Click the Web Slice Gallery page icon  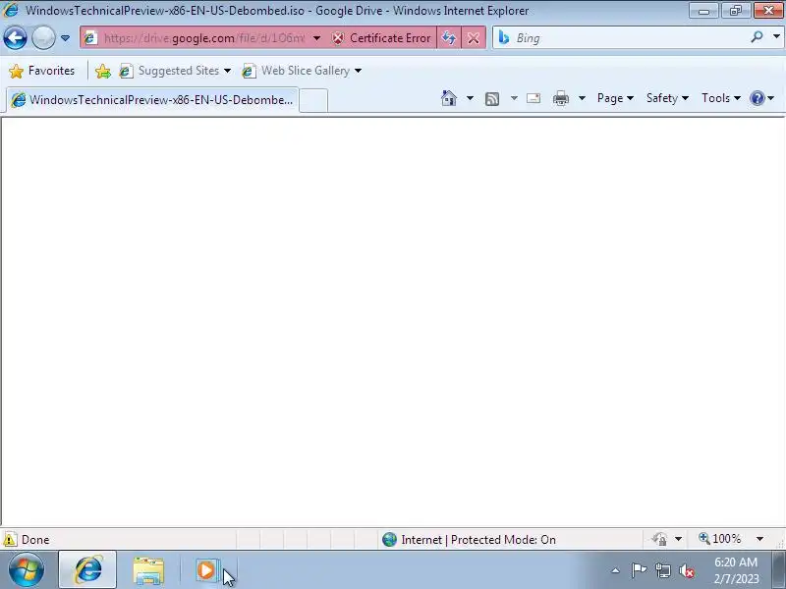coord(249,71)
